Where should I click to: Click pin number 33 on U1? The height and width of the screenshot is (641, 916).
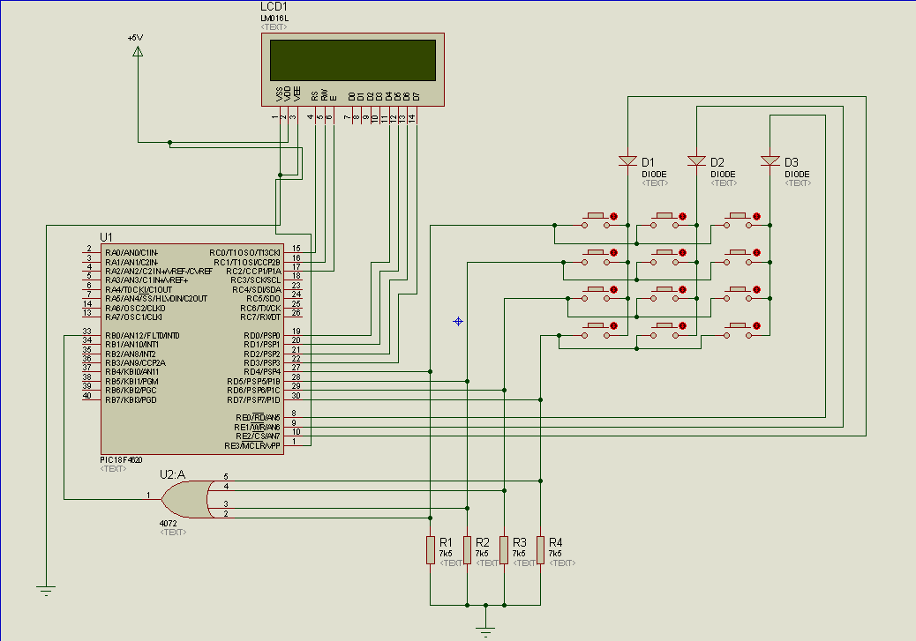87,331
